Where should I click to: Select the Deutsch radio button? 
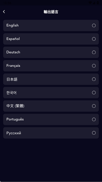pos(94,52)
